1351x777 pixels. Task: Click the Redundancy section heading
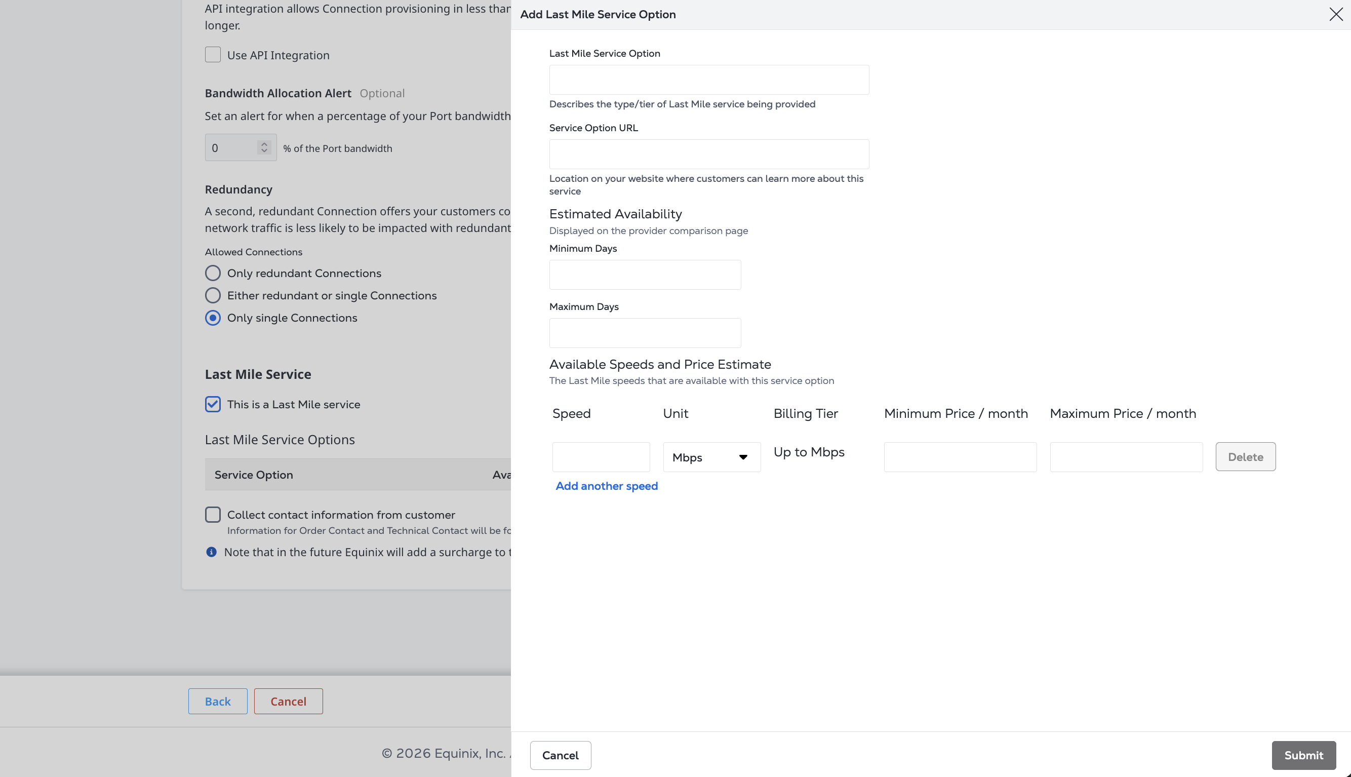239,189
